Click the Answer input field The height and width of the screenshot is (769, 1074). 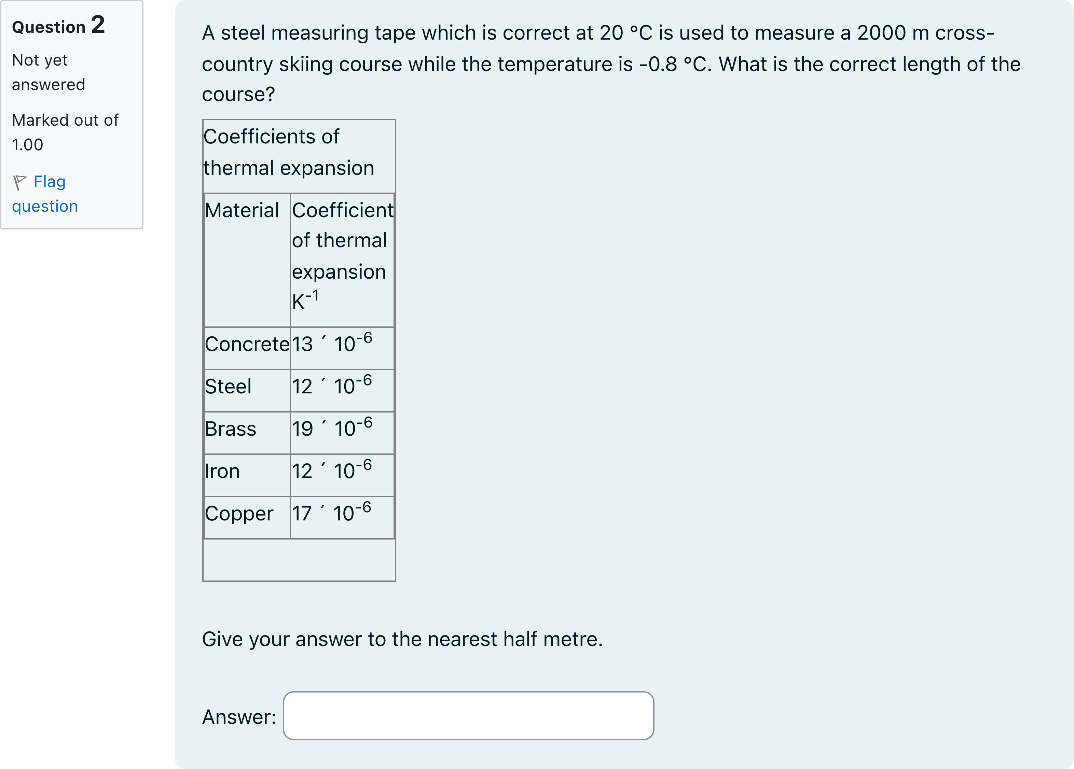pos(468,715)
